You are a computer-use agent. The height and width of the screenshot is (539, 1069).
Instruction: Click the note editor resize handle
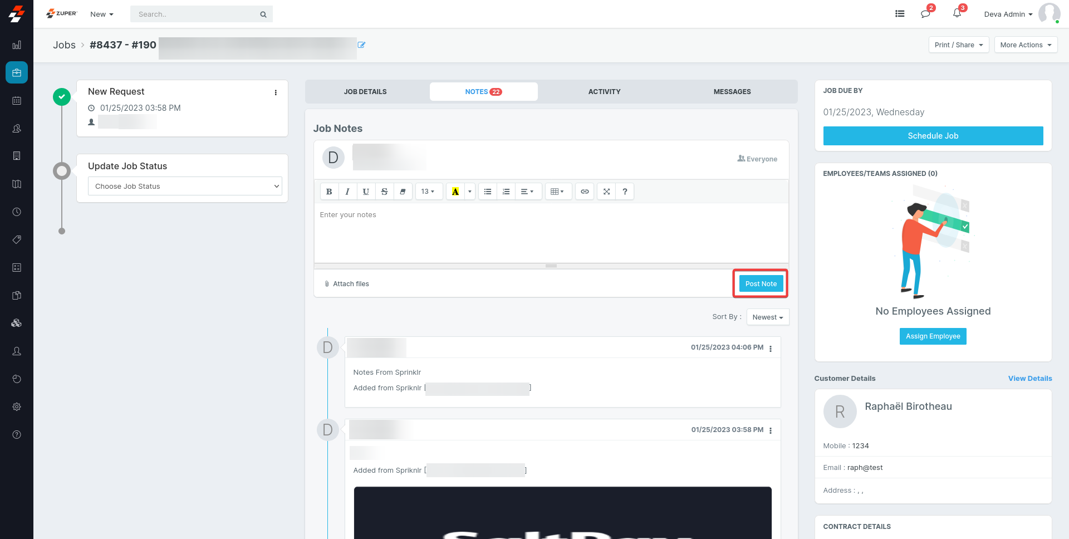point(551,266)
